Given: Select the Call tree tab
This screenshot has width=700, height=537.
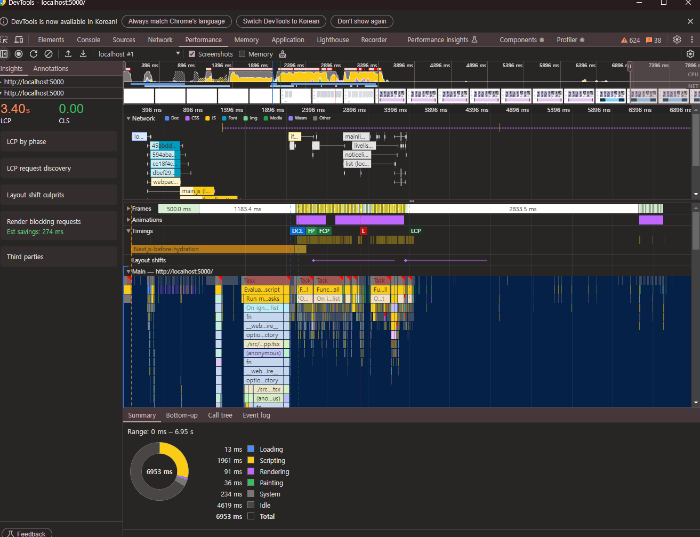Looking at the screenshot, I should click(220, 415).
